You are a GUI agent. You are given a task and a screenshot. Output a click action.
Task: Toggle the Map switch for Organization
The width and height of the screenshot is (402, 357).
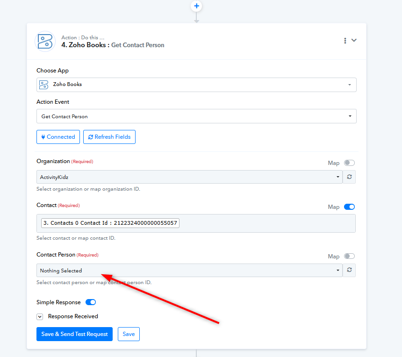(x=349, y=163)
